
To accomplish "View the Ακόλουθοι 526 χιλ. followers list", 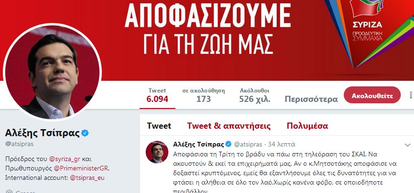I will [x=255, y=95].
